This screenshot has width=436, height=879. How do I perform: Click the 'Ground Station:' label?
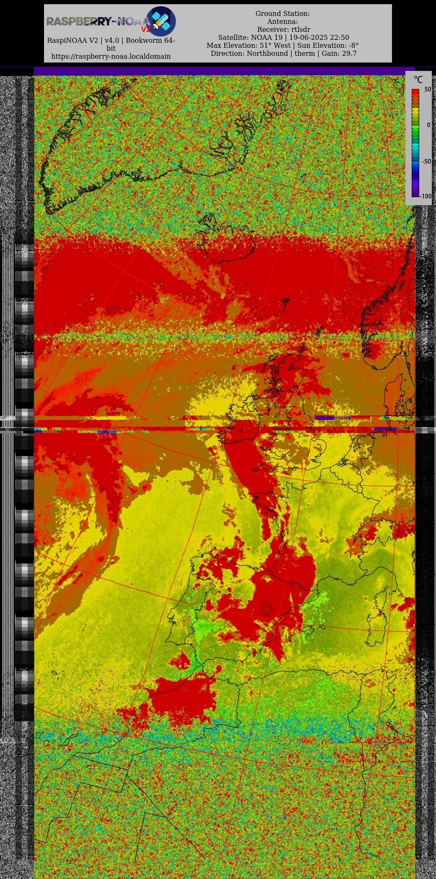[x=283, y=13]
